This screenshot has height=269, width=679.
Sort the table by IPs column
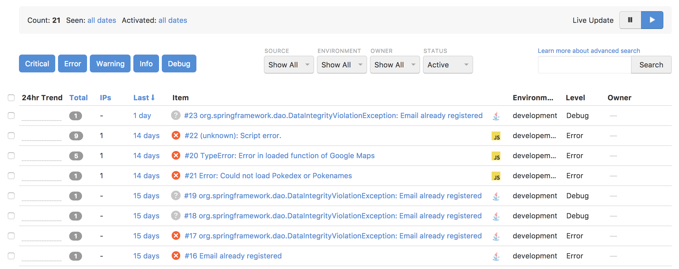point(105,98)
